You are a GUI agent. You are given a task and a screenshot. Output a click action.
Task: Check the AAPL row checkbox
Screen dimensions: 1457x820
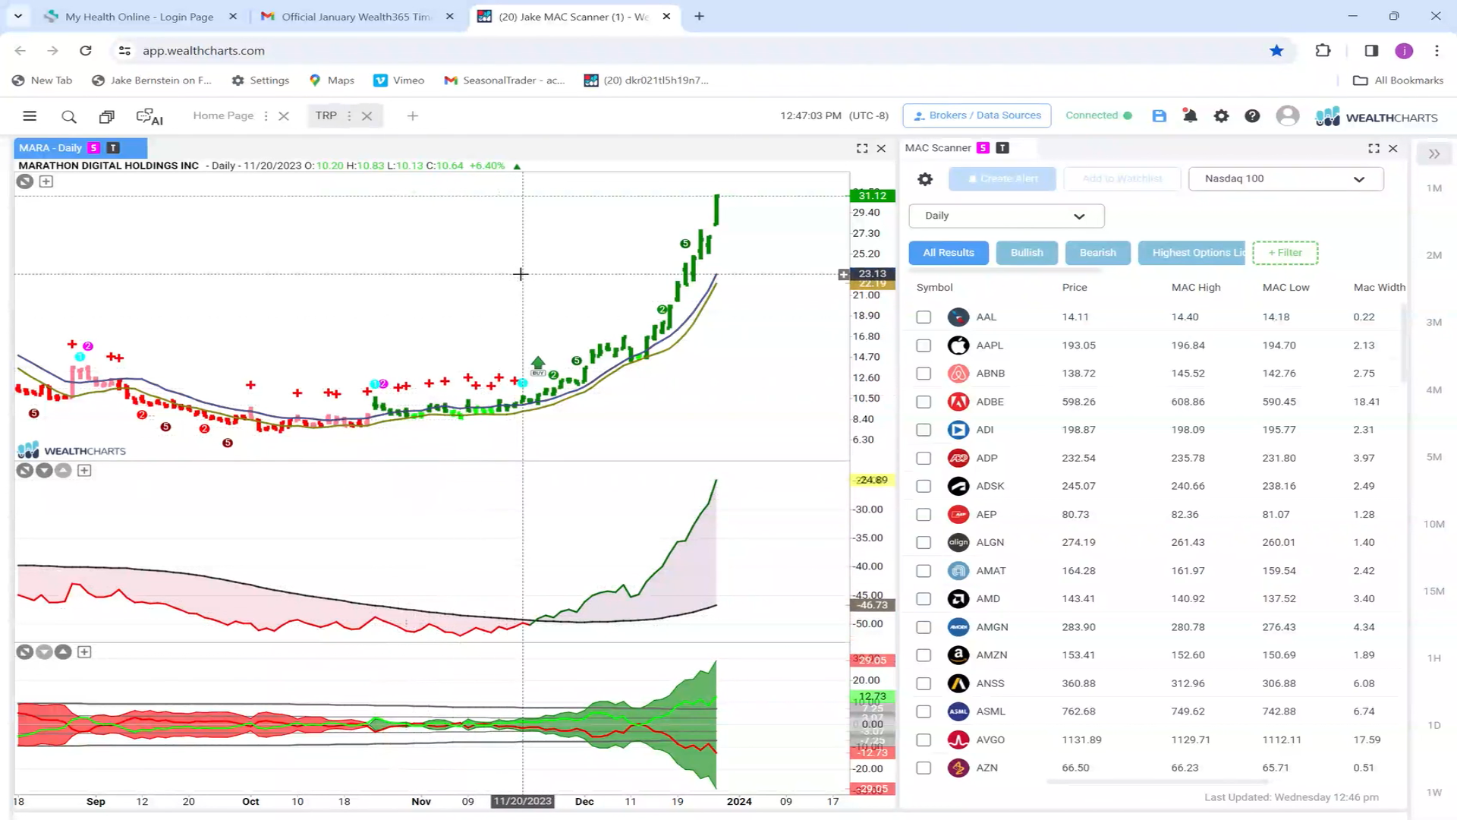(x=924, y=345)
